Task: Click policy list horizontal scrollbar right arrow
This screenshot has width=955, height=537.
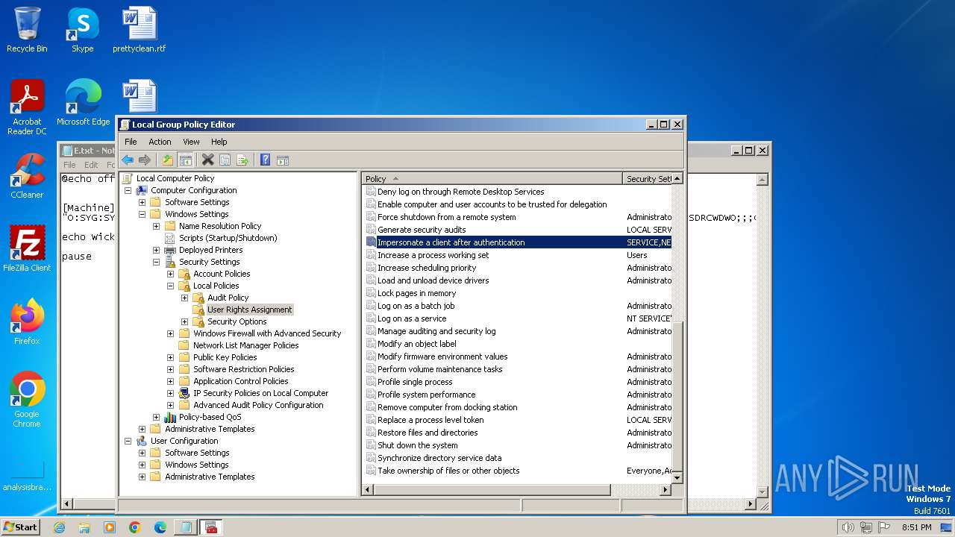Action: tap(666, 490)
